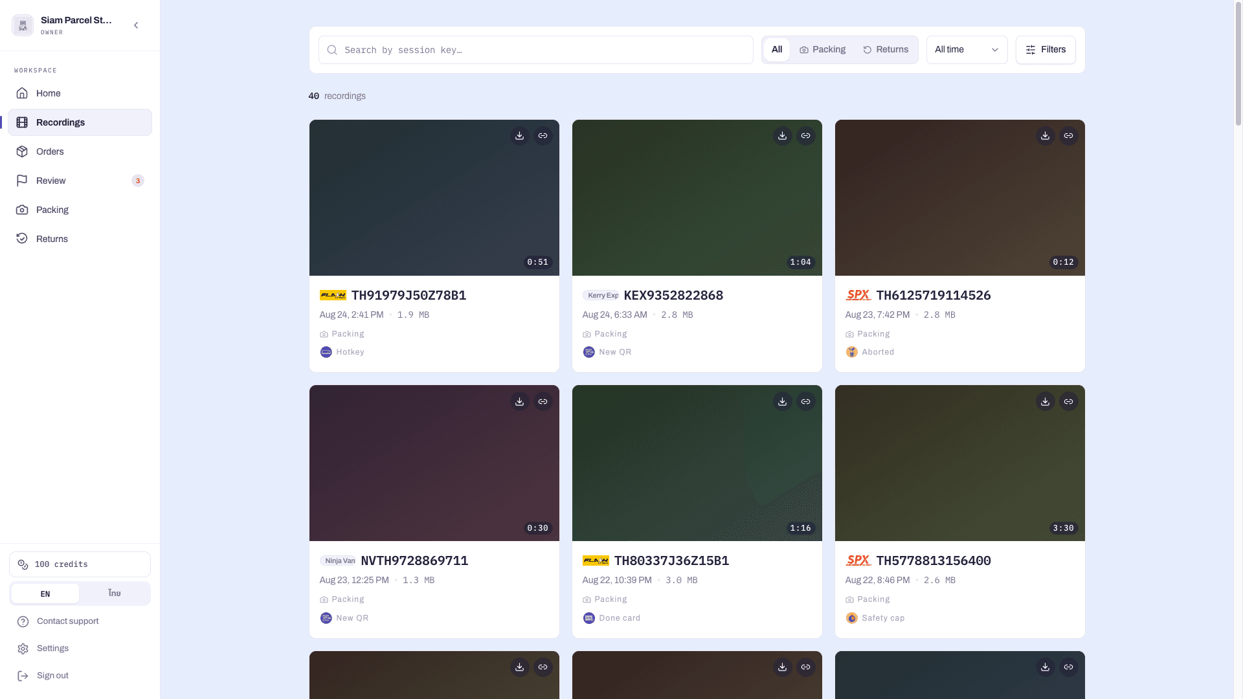Click the session key TH5778813156400
This screenshot has width=1243, height=699.
[x=934, y=560]
